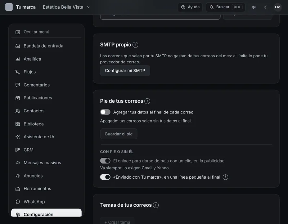Click the Tu marca logo square
This screenshot has height=224, width=288.
pos(9,7)
